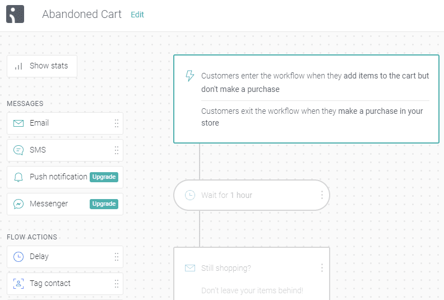This screenshot has height=300, width=444.
Task: Open the Still shopping email block options menu
Action: pos(322,267)
